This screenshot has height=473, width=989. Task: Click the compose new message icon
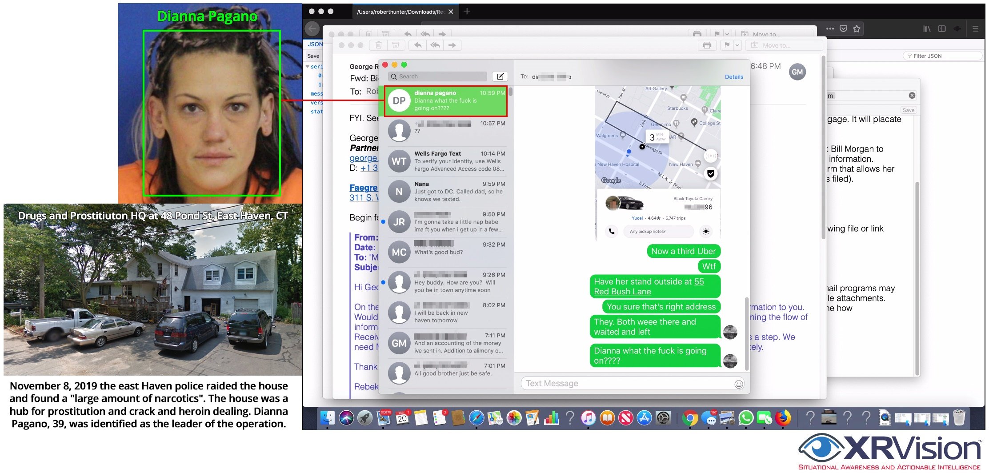coord(500,76)
